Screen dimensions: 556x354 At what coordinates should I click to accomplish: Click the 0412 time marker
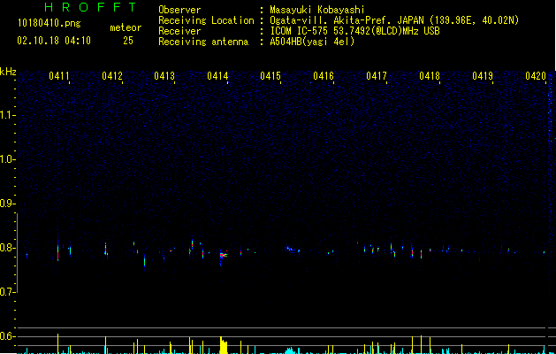tap(112, 76)
